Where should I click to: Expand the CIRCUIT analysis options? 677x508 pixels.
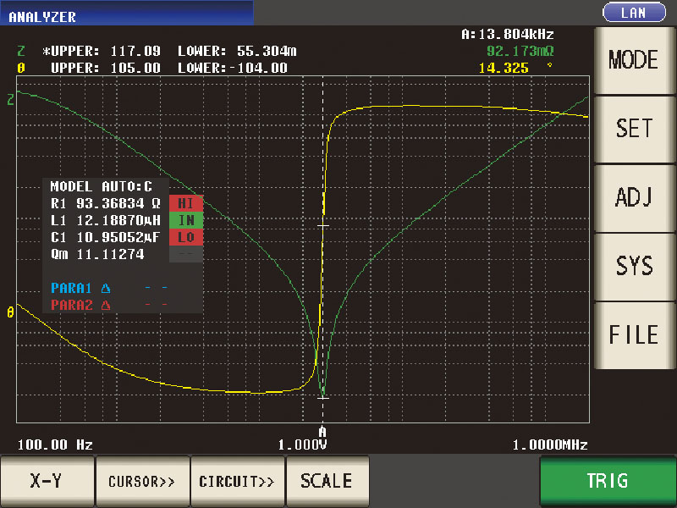(238, 480)
